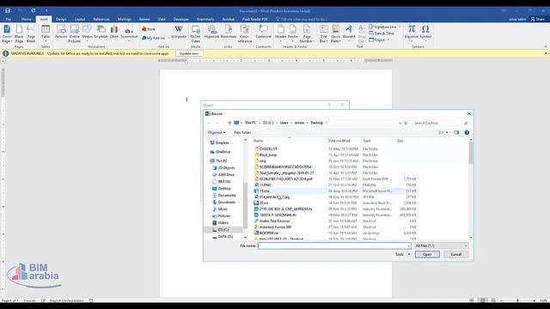Switch to the References tab

tap(101, 19)
